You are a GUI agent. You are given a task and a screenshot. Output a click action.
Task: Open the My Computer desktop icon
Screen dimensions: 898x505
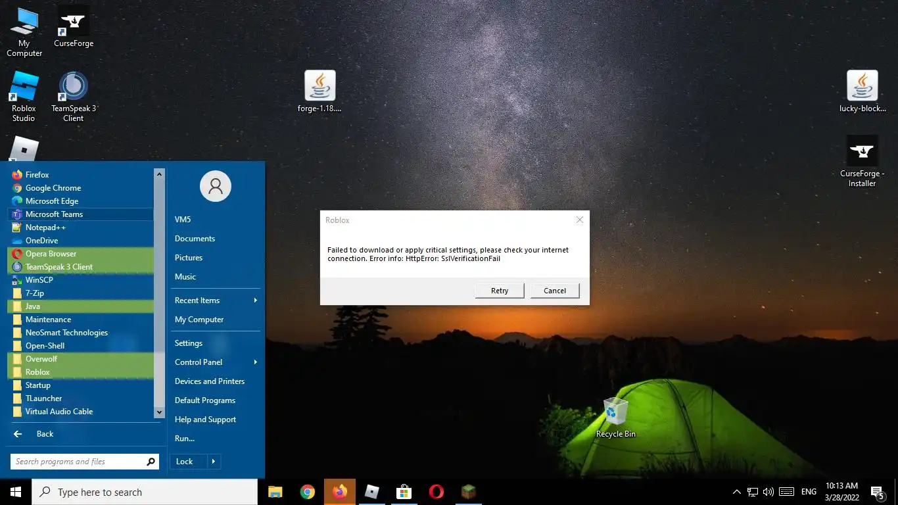(24, 32)
